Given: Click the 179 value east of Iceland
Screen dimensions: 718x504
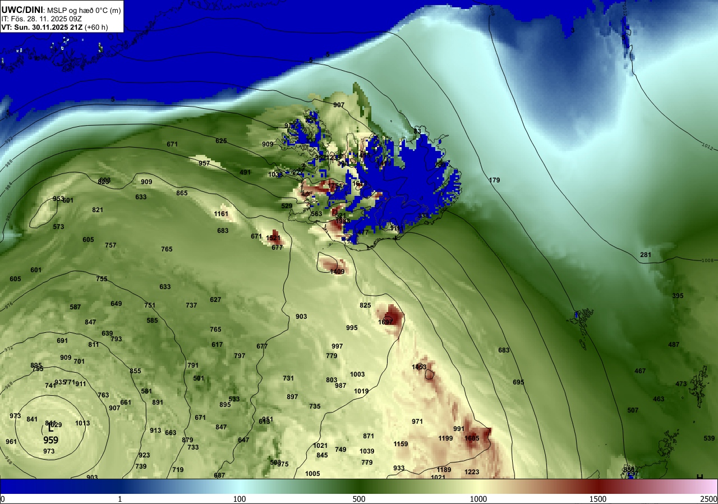Looking at the screenshot, I should click(494, 180).
